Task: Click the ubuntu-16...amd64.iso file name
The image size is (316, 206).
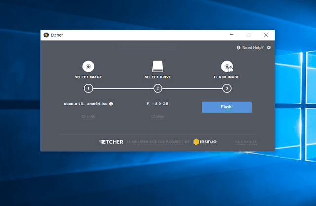Action: click(x=85, y=104)
